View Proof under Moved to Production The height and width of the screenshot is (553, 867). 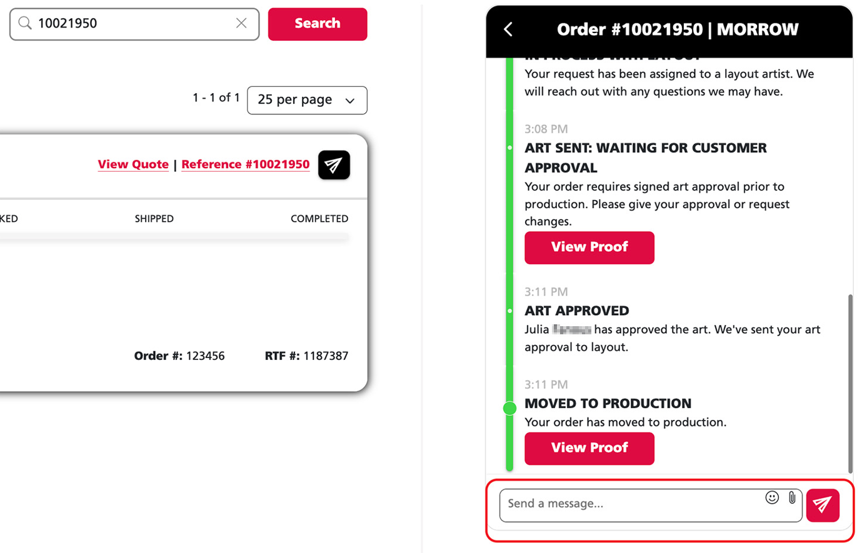(589, 448)
